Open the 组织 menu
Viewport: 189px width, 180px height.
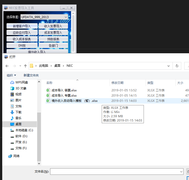tap(11, 75)
